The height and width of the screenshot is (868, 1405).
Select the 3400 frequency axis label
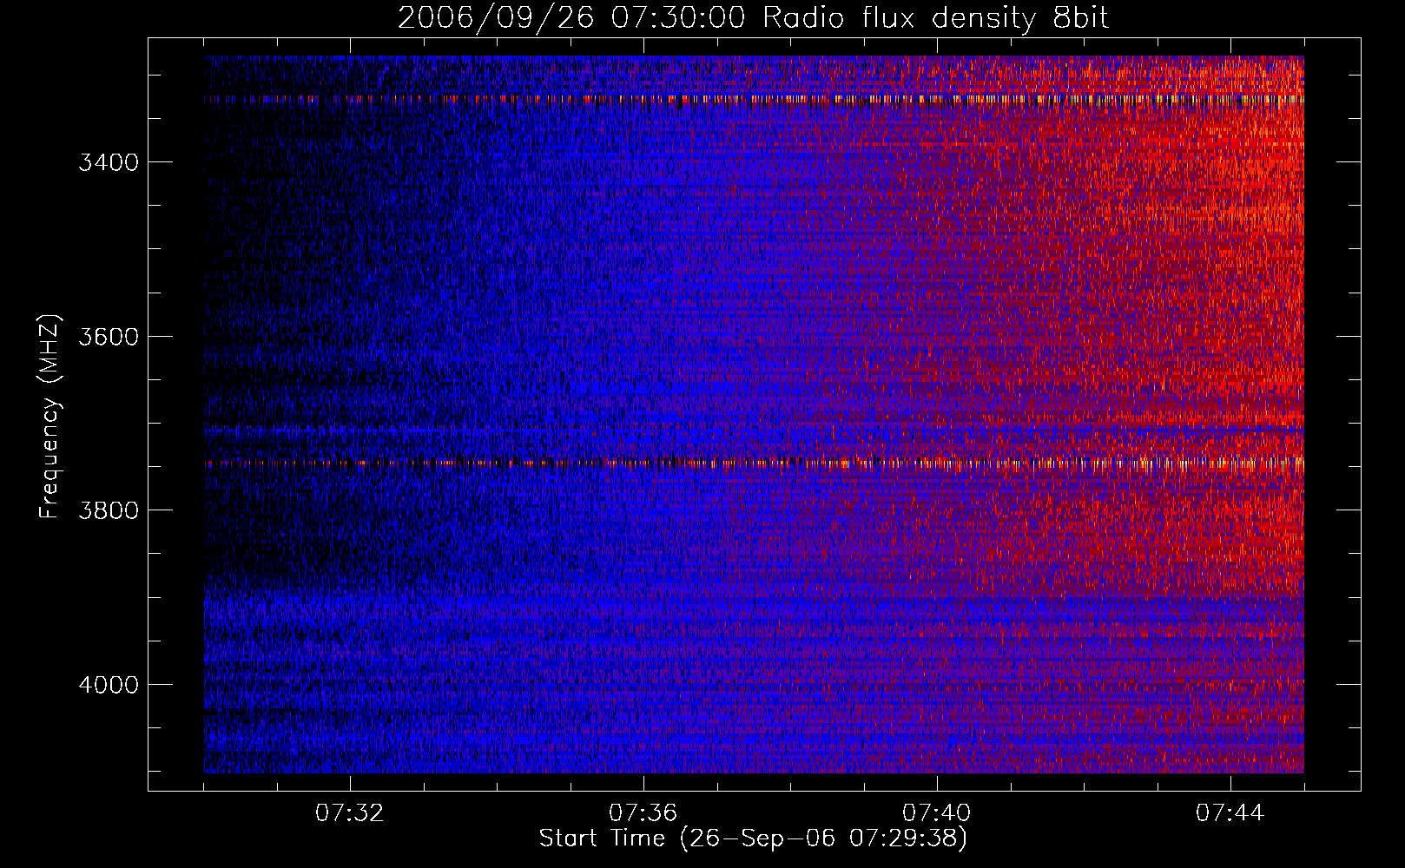[109, 162]
